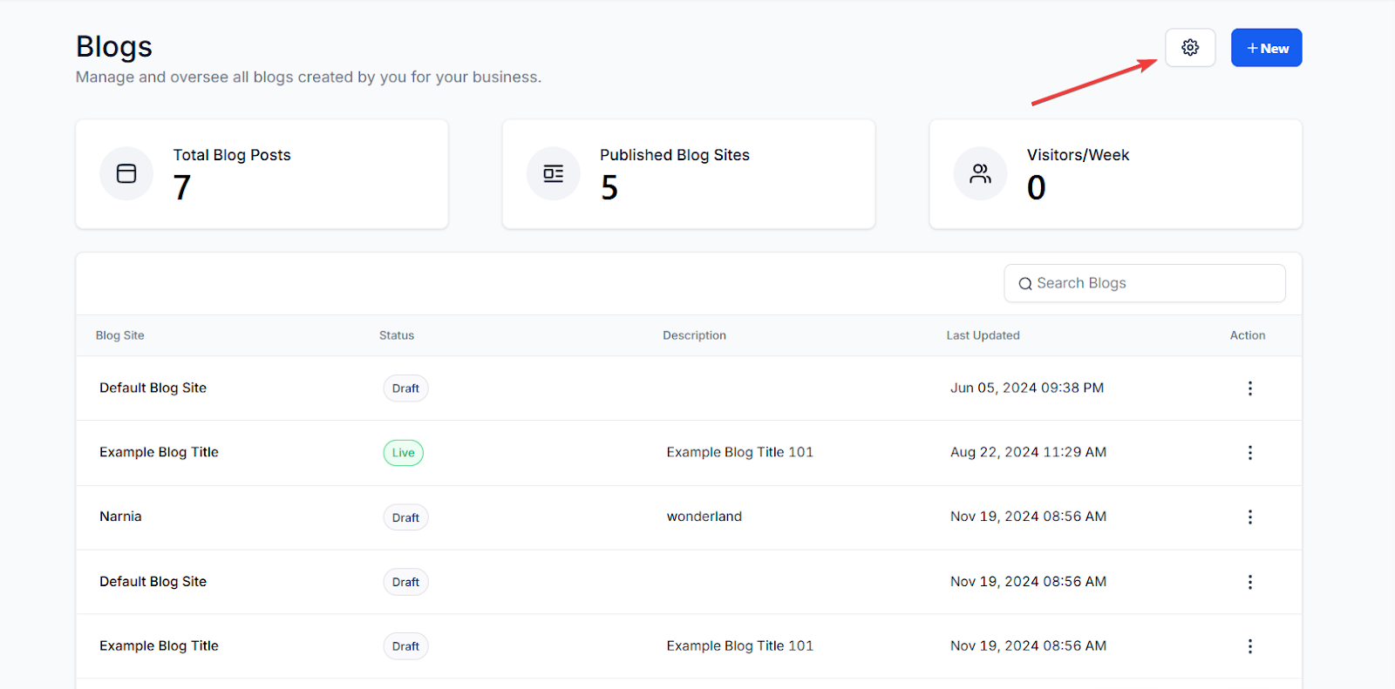
Task: Open the Narnia blog site
Action: [120, 517]
